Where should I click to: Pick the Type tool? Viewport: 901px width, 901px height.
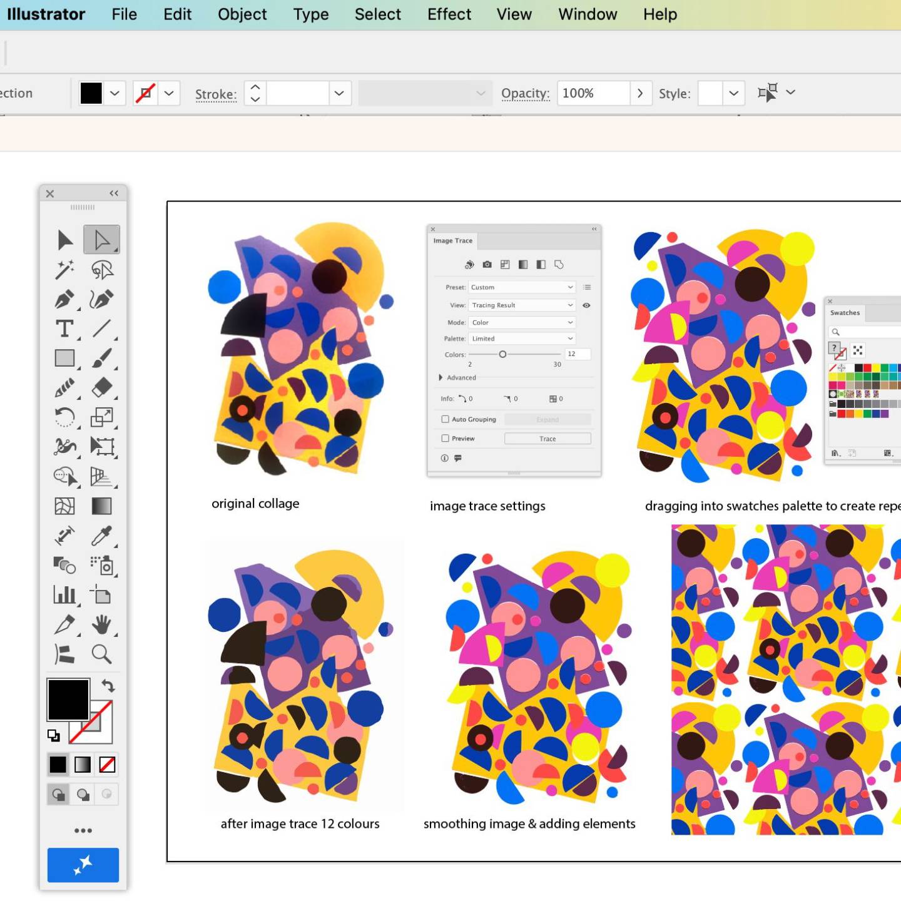[x=64, y=328]
